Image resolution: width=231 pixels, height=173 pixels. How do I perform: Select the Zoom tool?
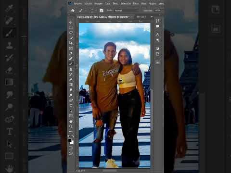tap(71, 126)
